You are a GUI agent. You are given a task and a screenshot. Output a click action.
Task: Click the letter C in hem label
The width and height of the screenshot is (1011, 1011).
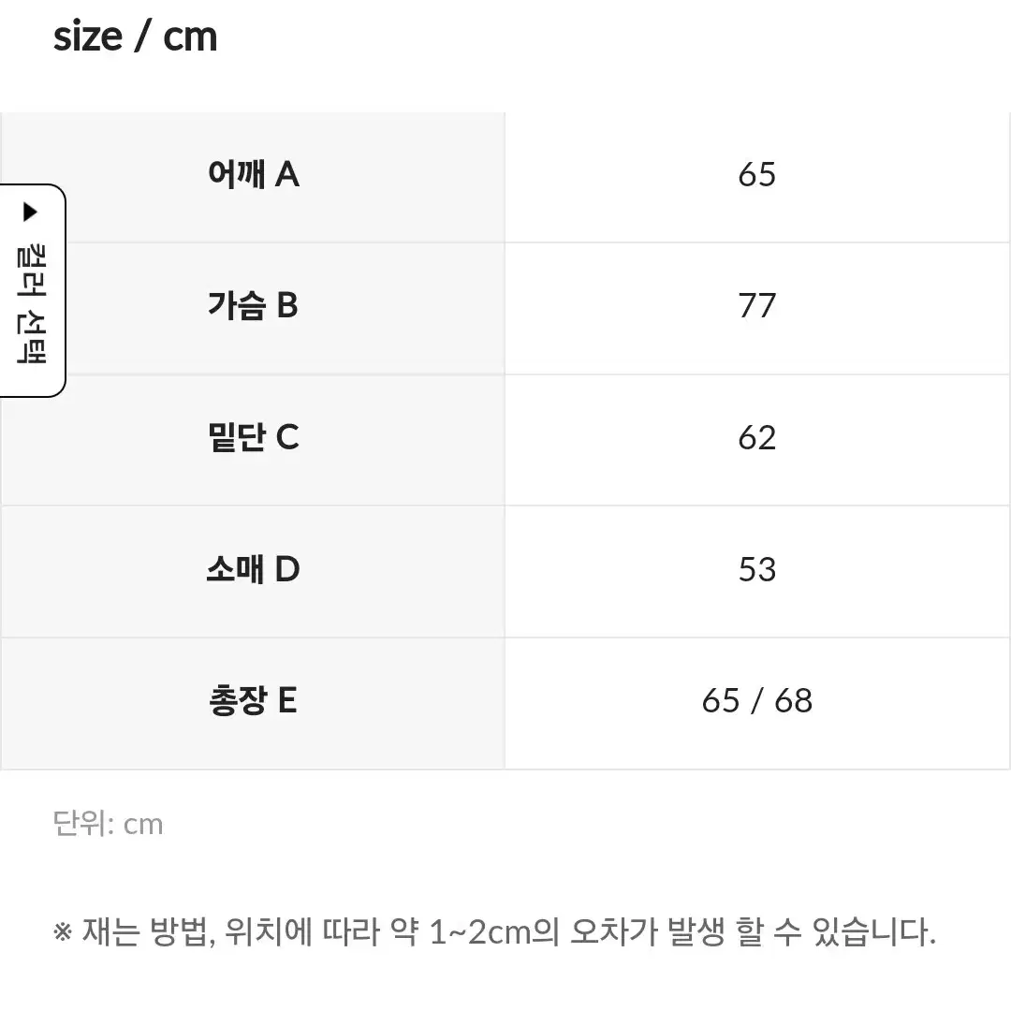287,437
